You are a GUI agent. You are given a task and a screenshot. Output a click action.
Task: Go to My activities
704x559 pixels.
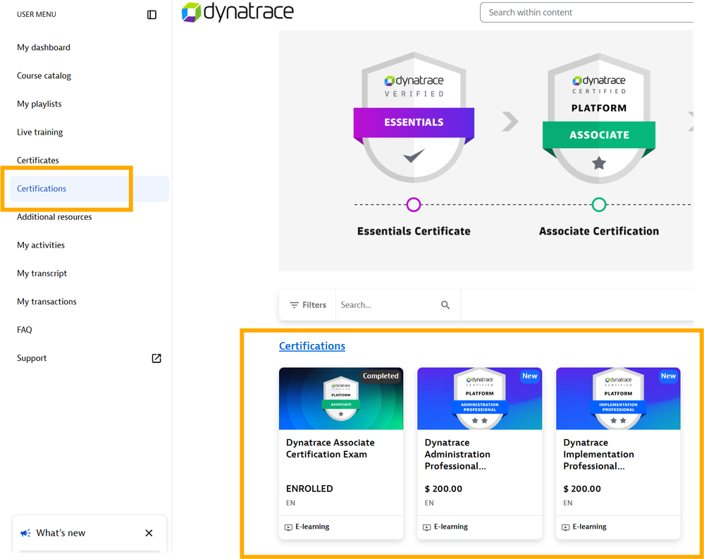click(41, 245)
